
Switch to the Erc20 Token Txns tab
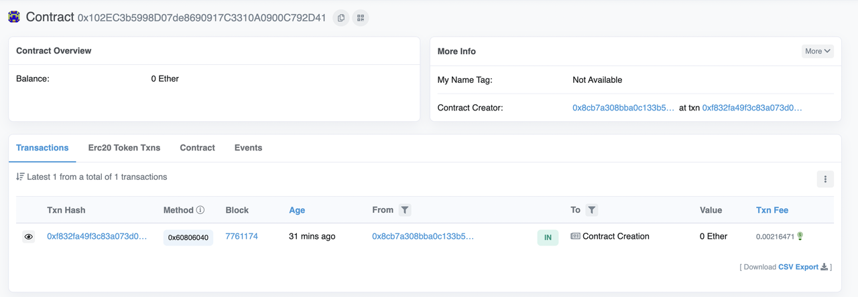click(x=124, y=148)
